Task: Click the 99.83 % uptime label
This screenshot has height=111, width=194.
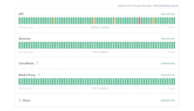Action: tap(100, 27)
